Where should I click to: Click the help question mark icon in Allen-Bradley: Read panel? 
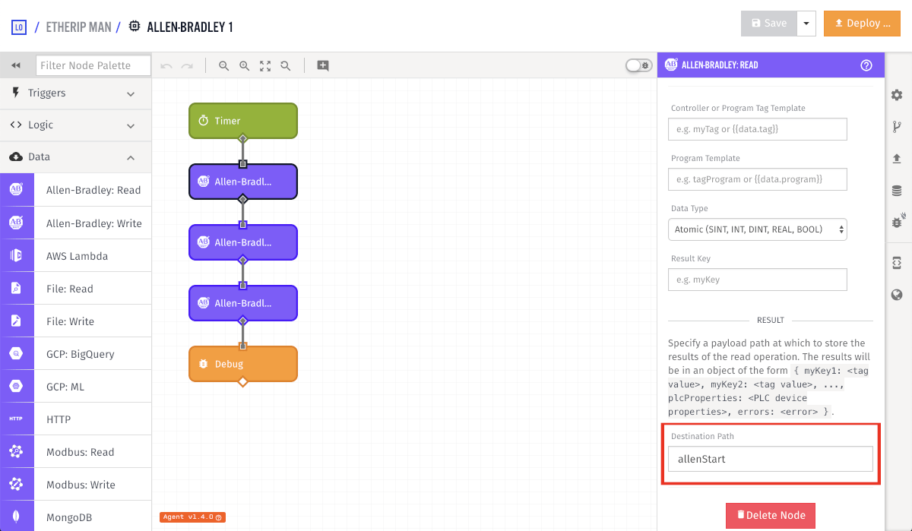click(866, 65)
